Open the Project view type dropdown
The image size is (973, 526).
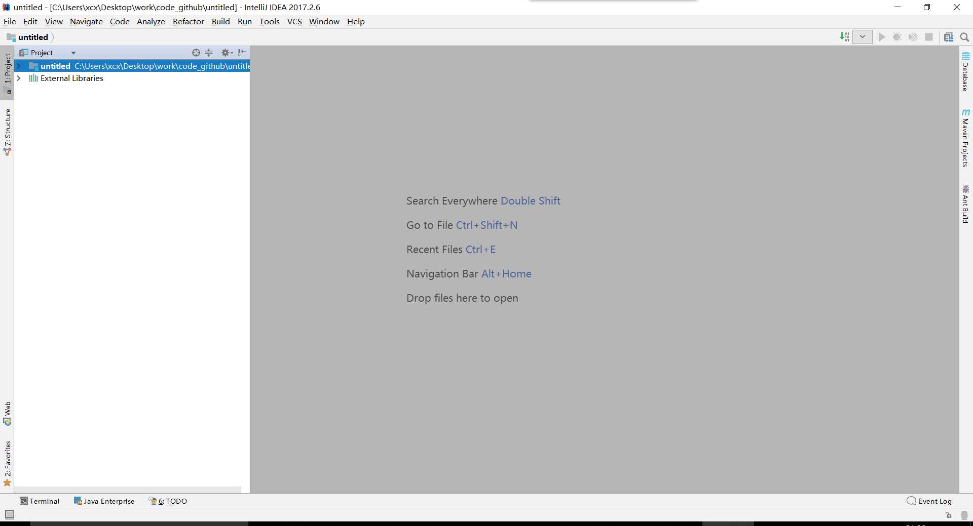(x=73, y=53)
